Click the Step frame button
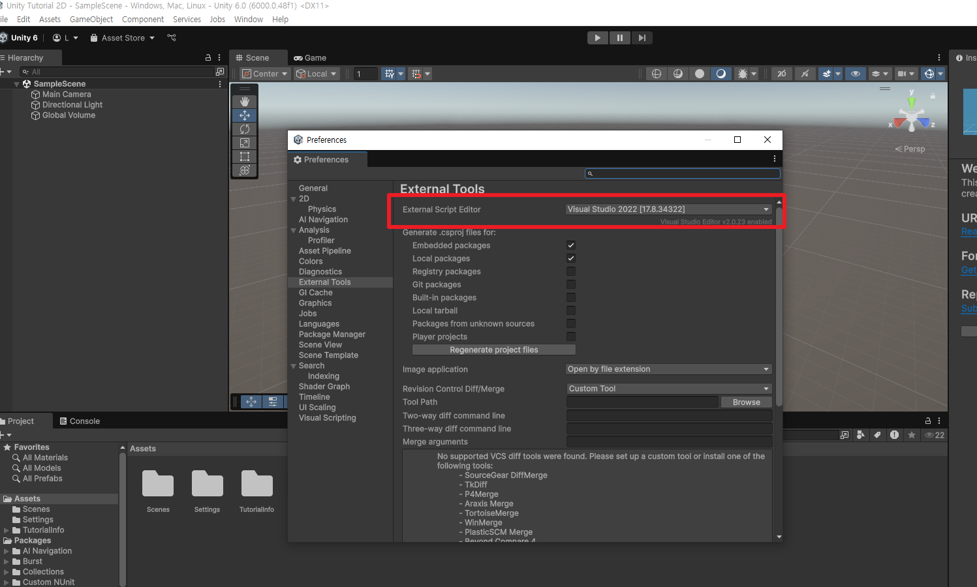977x587 pixels. (x=642, y=38)
